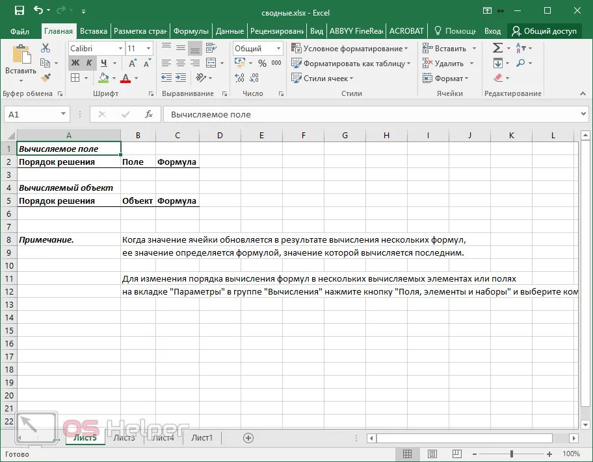Toggle wrap text in cell
The width and height of the screenshot is (593, 462).
(x=211, y=48)
